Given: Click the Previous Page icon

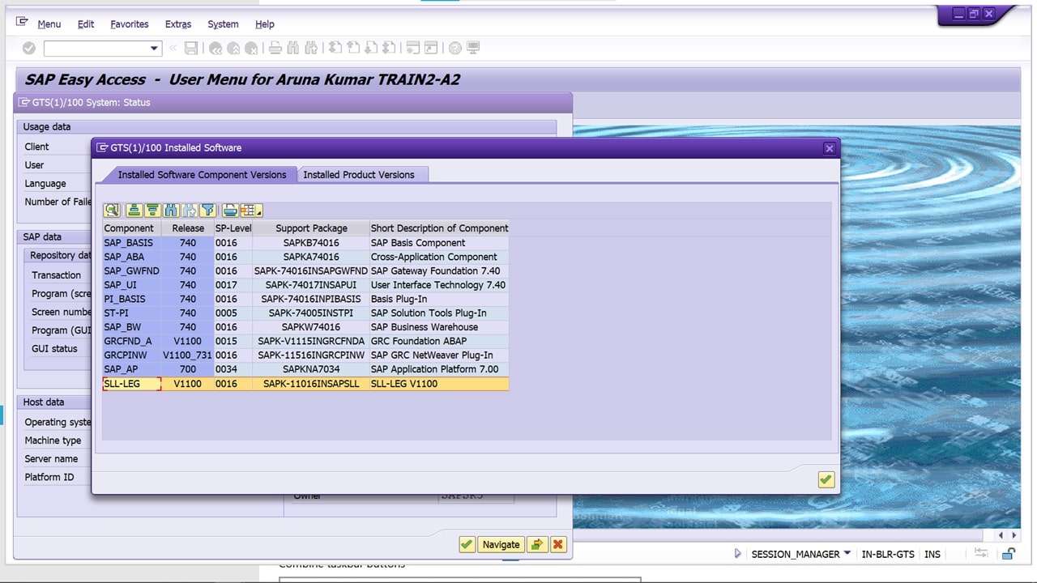Looking at the screenshot, I should (x=352, y=49).
